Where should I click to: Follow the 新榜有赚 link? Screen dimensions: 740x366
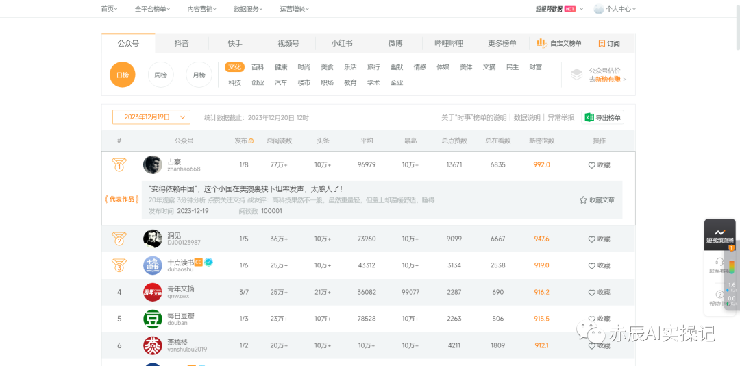point(607,80)
